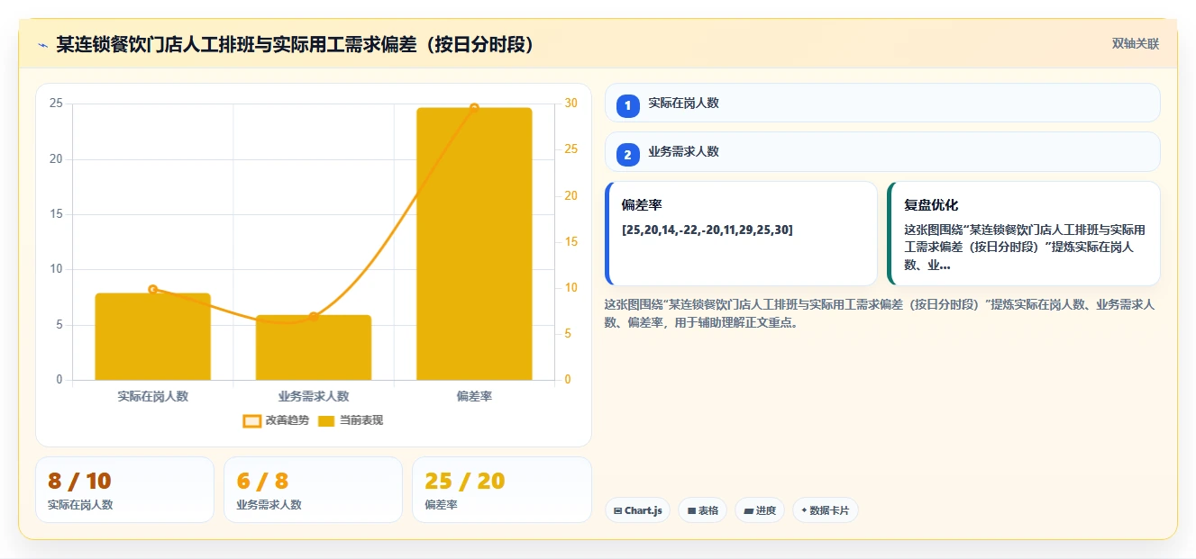Select the tall 偏差率 bar in the chart
Screen dimensions: 1196x559
[474, 244]
